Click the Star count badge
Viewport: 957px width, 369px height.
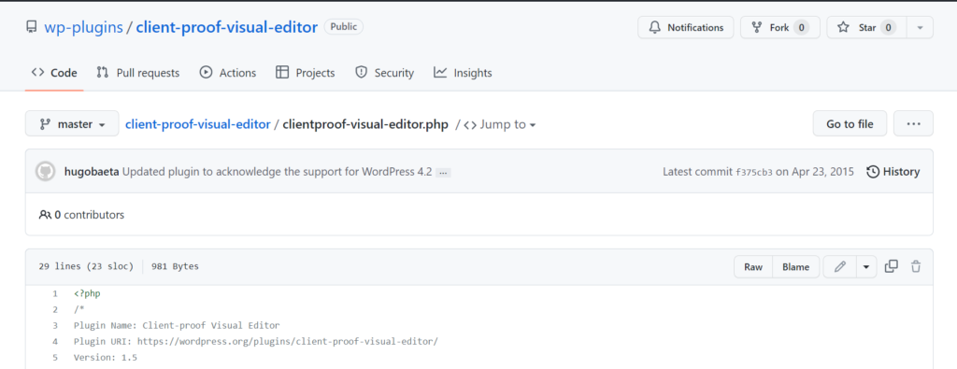889,27
